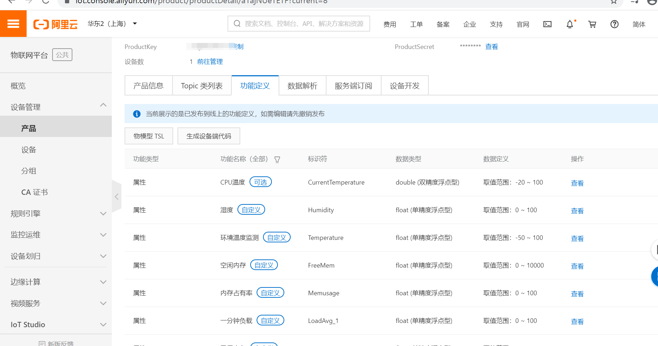Reveal ProductSecret via 查看 link
Screen dimensions: 658x346
(492, 46)
